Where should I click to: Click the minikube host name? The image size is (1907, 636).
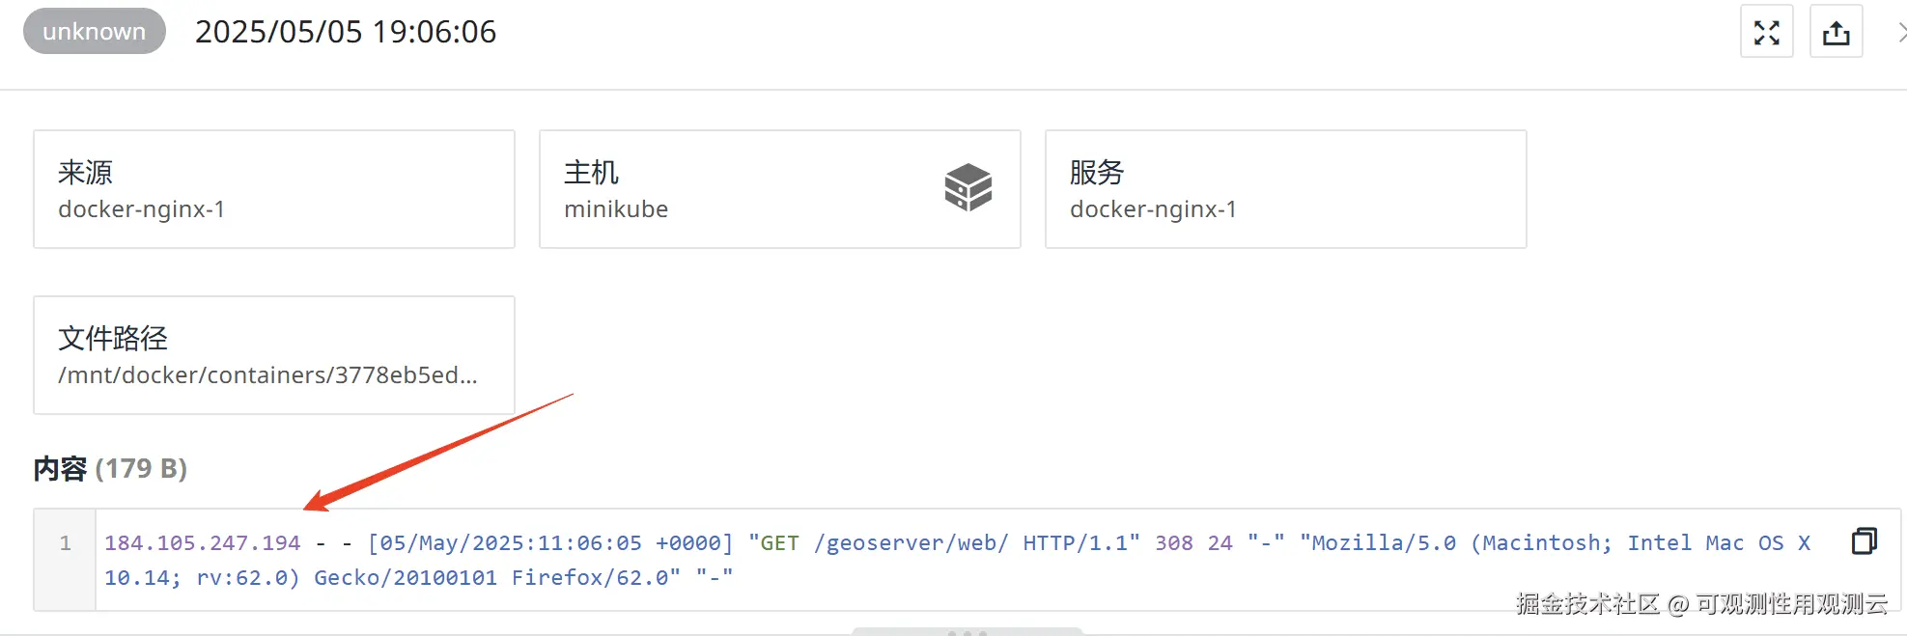tap(616, 209)
